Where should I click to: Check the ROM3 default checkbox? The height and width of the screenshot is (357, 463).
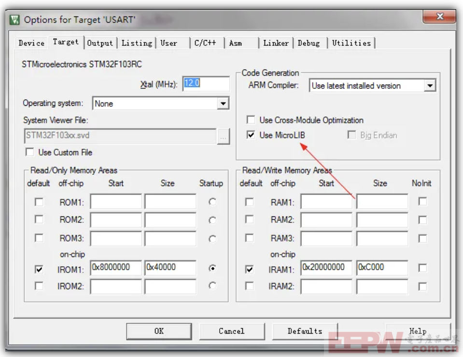pos(39,238)
